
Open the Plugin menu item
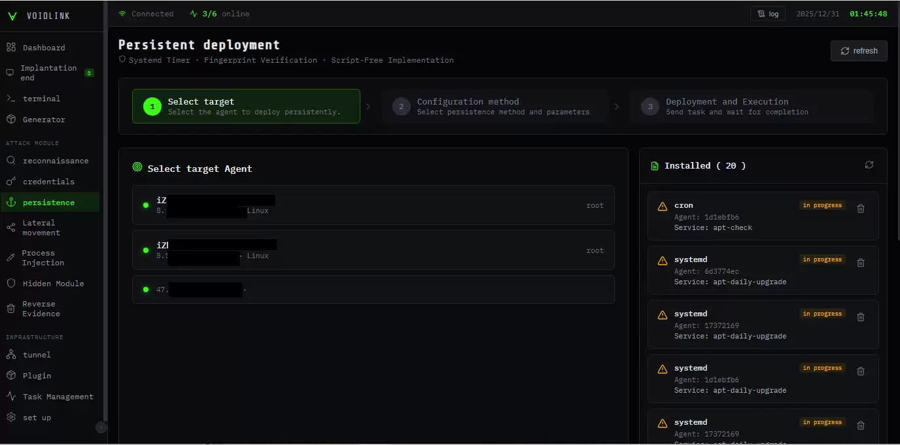tap(37, 376)
